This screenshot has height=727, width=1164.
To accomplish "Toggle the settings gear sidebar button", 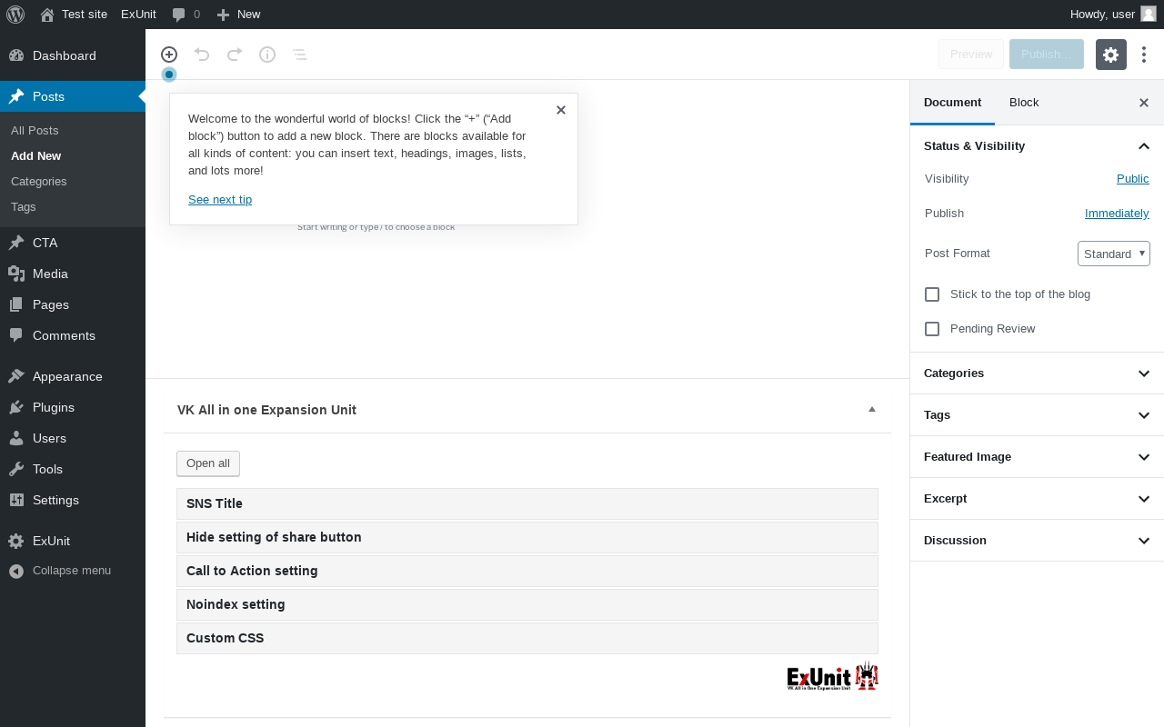I will [1111, 55].
